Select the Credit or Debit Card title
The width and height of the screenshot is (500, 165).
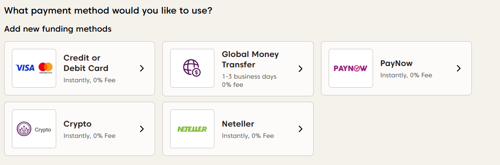86,63
